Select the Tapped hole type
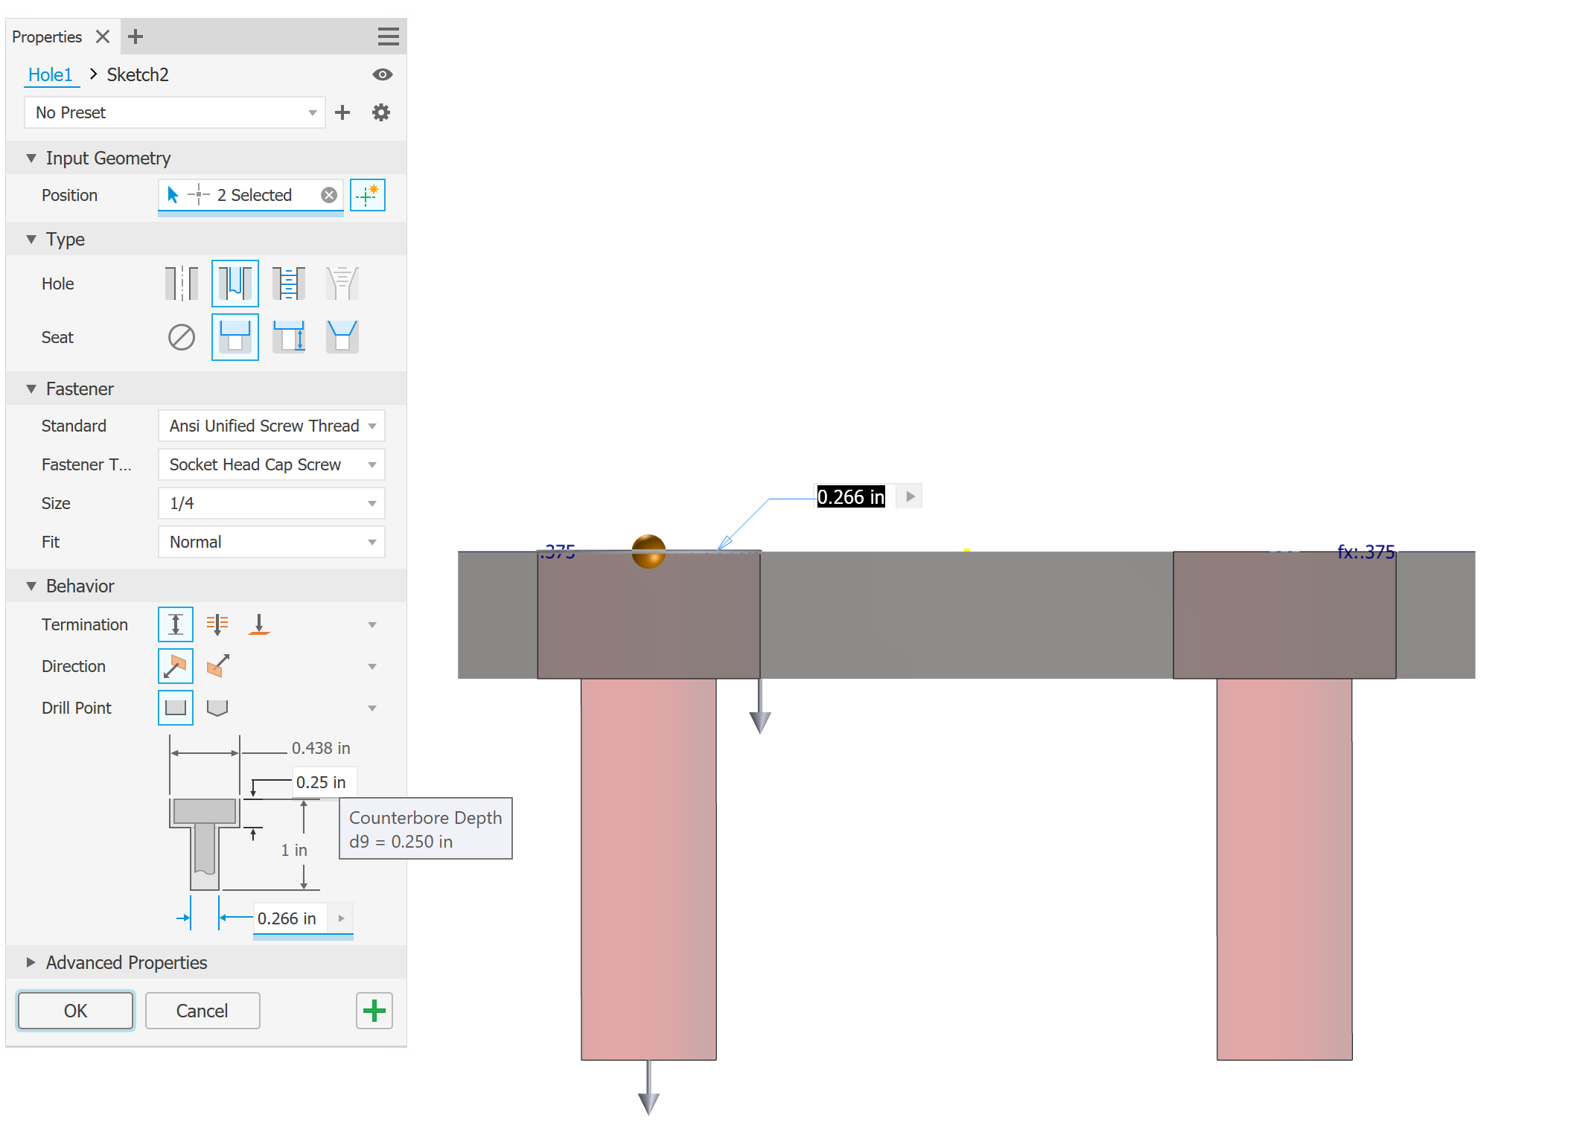The height and width of the screenshot is (1129, 1582). (288, 283)
